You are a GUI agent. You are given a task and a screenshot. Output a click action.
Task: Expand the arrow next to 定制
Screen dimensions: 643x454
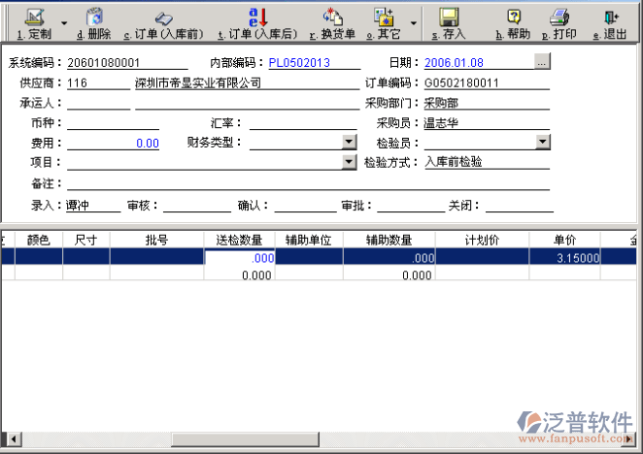(64, 21)
